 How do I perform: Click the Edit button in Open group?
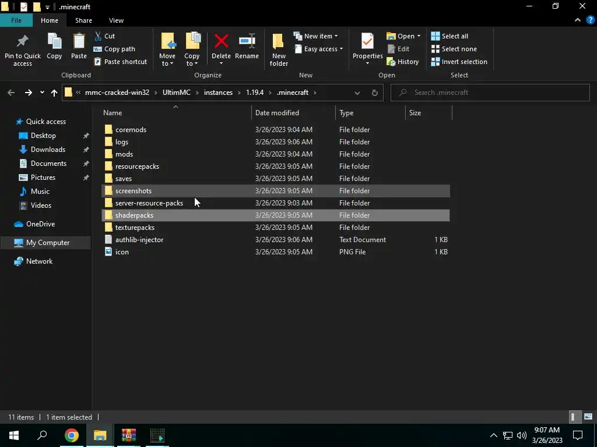click(x=398, y=49)
